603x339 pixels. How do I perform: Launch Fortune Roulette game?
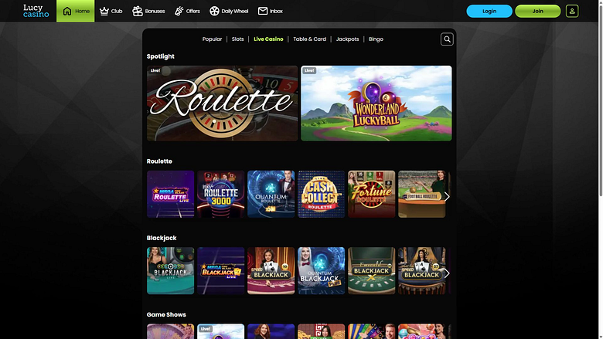(x=372, y=194)
